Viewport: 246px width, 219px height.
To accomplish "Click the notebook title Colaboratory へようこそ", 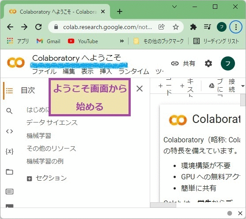I will coord(76,58).
